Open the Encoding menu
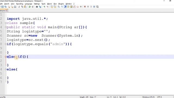 point(20,4)
